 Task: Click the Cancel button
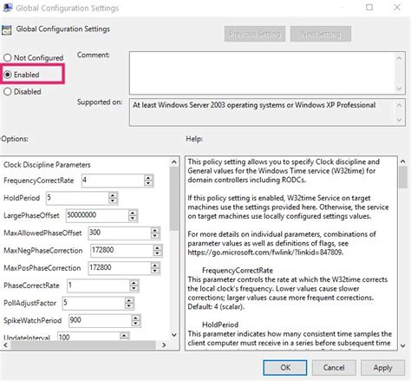(x=334, y=368)
